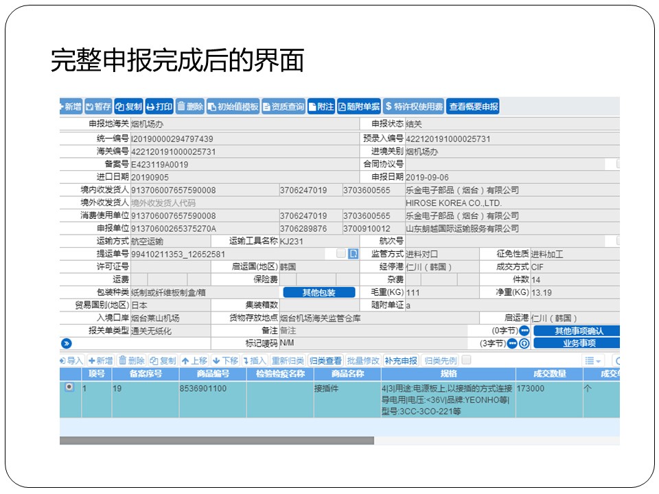
Task: Open 特许权使用费 royalty fee button
Action: pyautogui.click(x=414, y=106)
